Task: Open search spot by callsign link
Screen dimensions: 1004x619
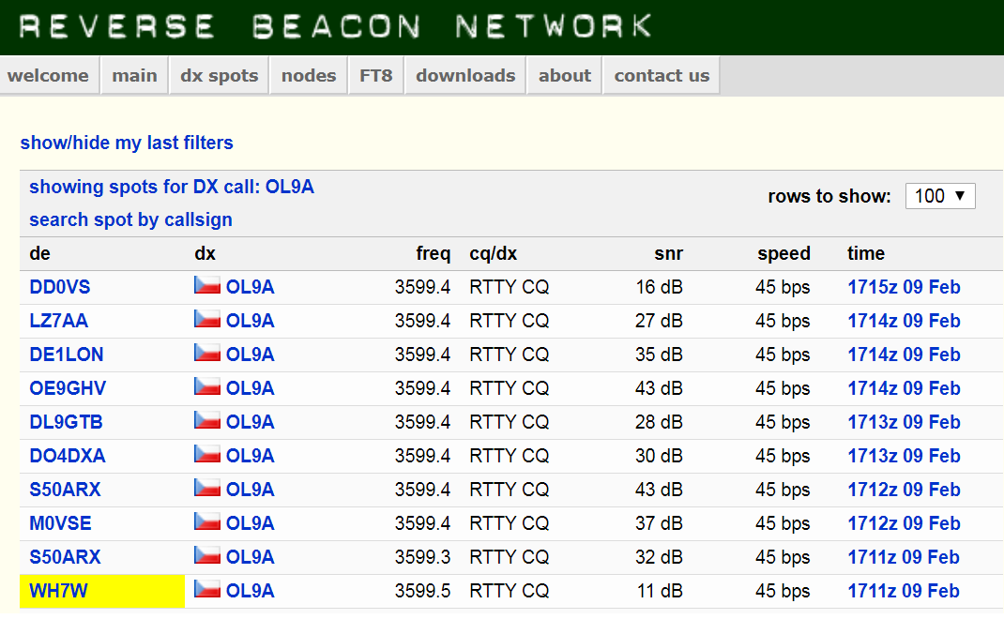Action: coord(130,219)
